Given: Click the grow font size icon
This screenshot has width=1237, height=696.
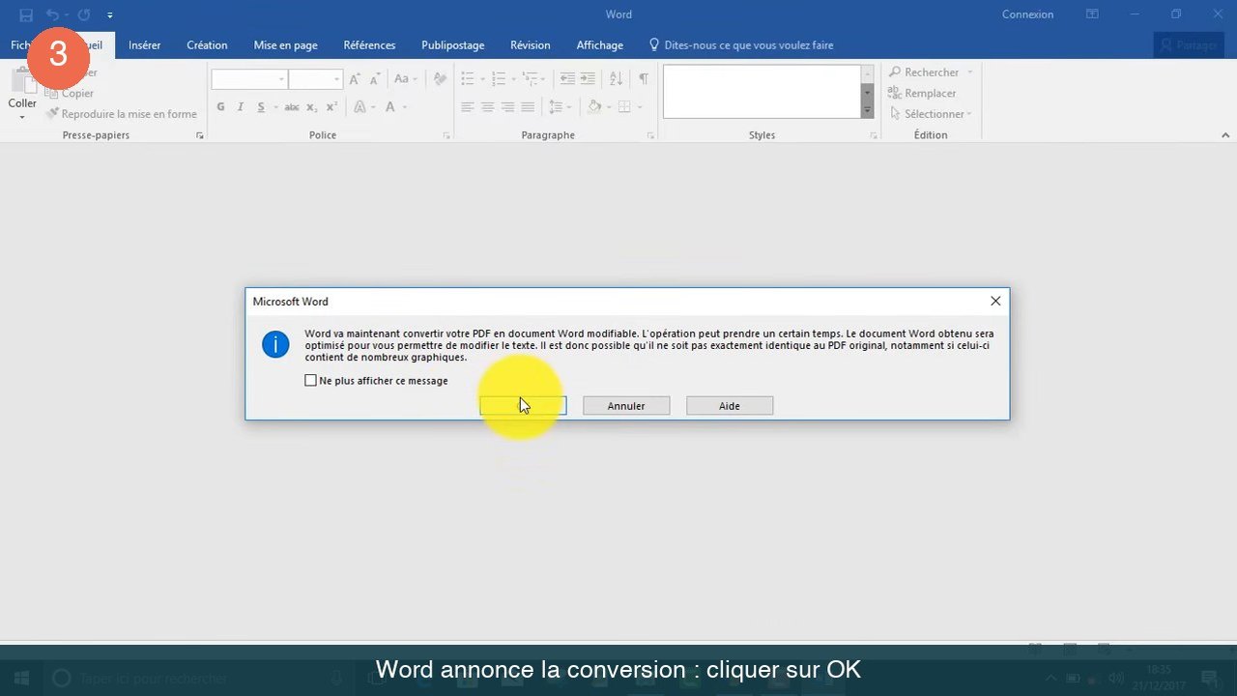Looking at the screenshot, I should coord(355,79).
